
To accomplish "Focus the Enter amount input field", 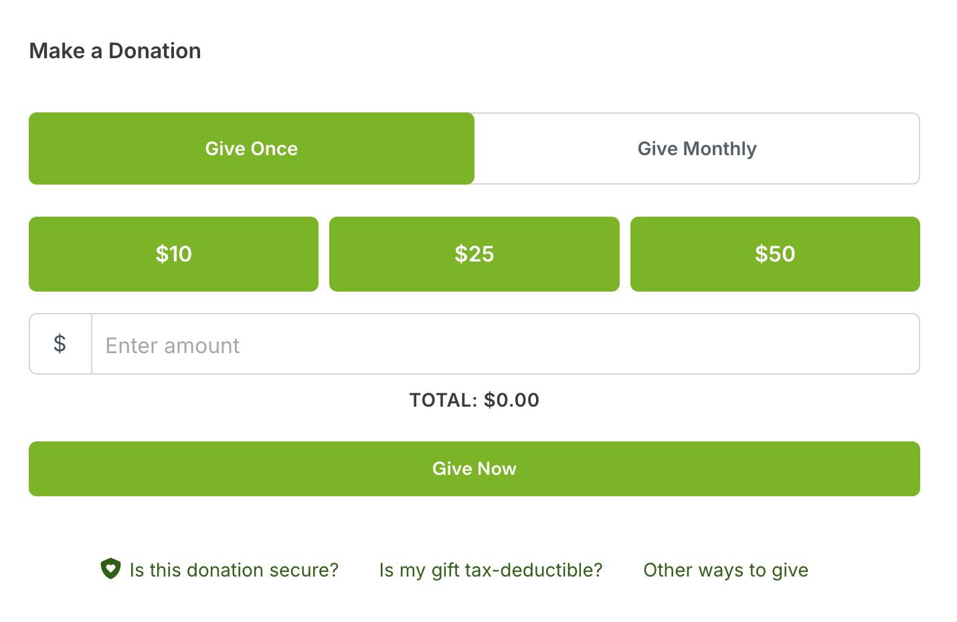I will [505, 344].
